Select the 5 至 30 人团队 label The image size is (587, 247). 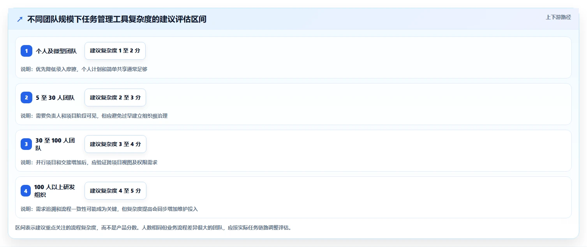coord(55,97)
